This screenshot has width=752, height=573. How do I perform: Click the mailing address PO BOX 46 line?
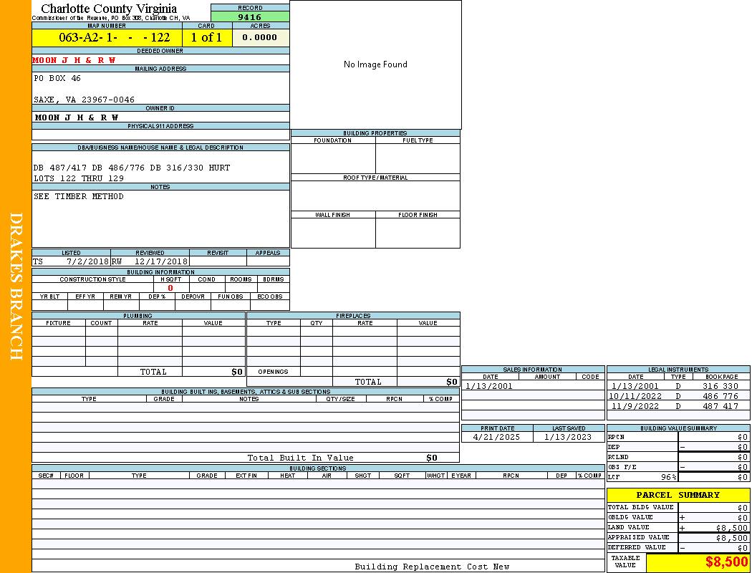click(x=57, y=78)
